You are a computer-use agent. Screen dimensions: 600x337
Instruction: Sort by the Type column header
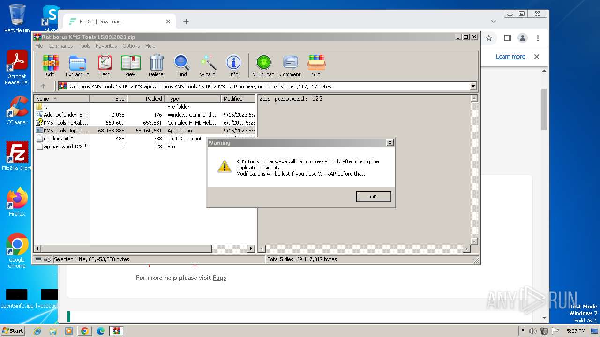(193, 98)
